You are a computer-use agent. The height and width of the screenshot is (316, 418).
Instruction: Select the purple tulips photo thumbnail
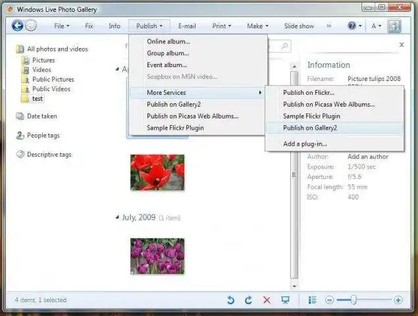click(157, 256)
